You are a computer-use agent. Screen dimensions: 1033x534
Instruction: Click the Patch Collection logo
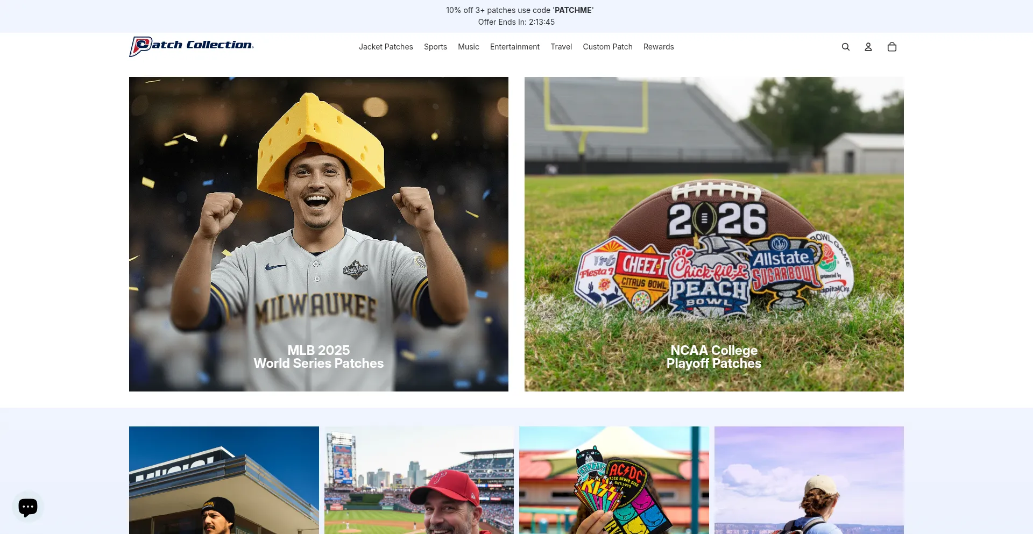[192, 46]
